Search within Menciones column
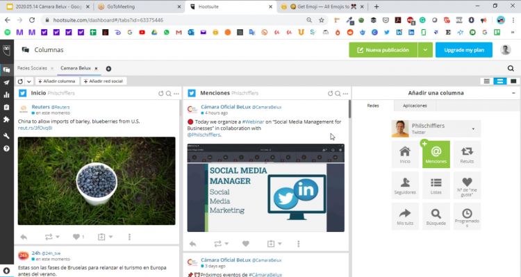 pyautogui.click(x=338, y=94)
